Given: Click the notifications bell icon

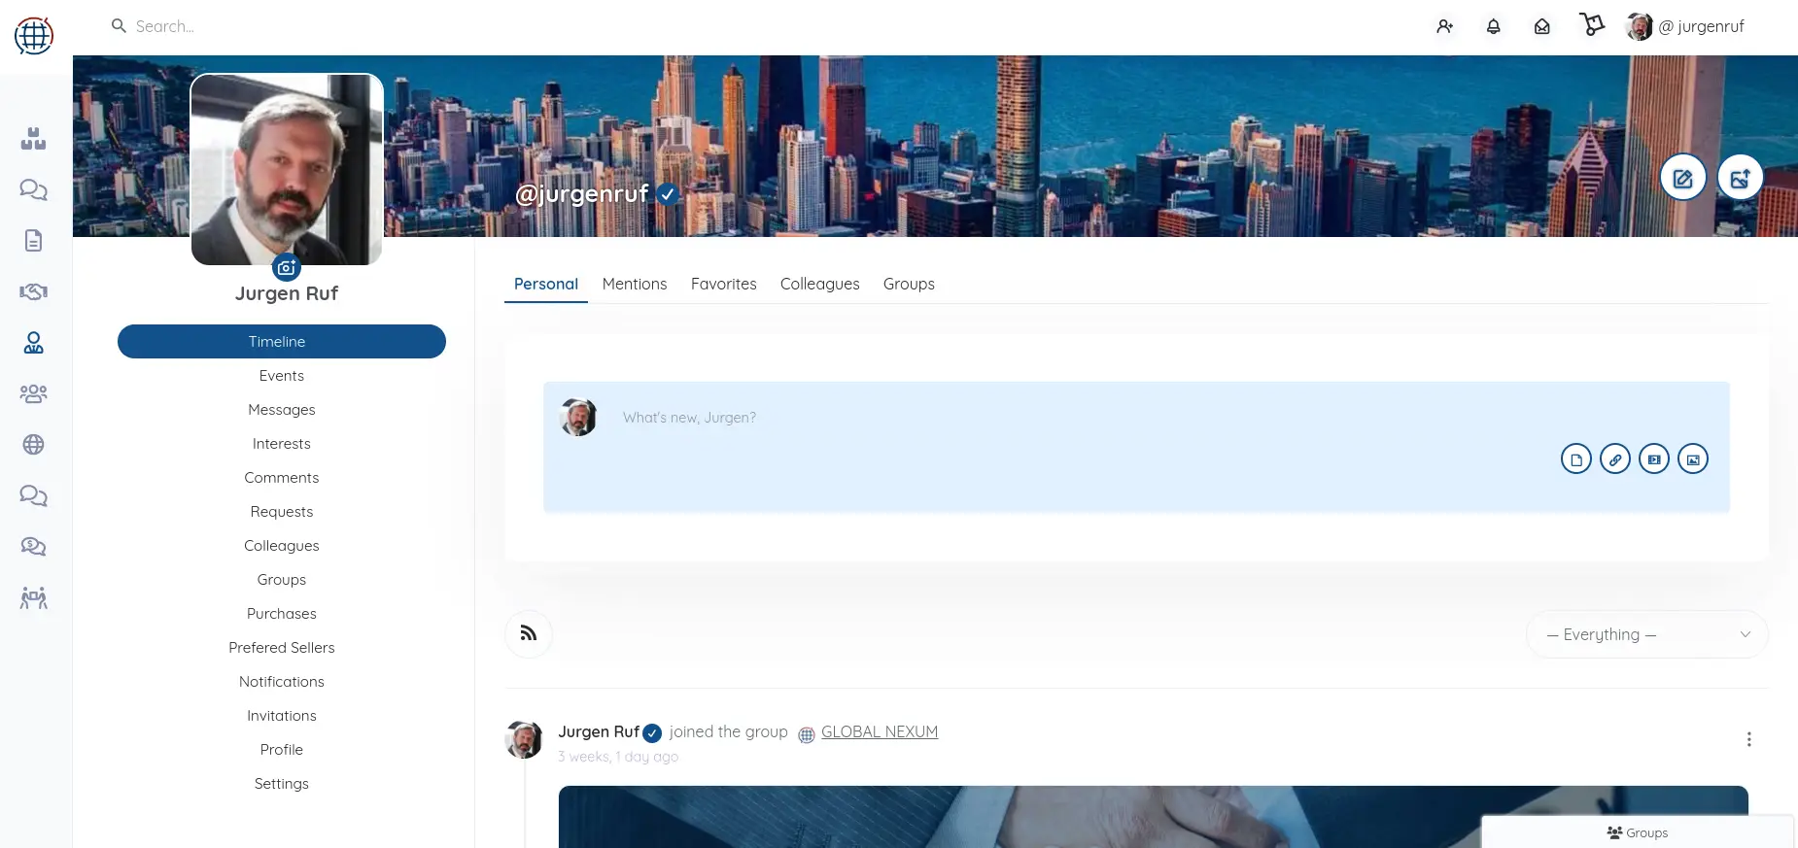Looking at the screenshot, I should coord(1493,27).
